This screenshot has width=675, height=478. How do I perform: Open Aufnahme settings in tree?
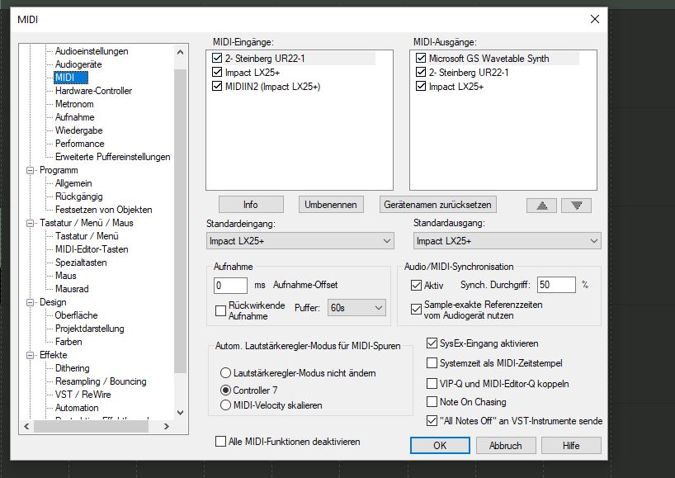click(74, 117)
